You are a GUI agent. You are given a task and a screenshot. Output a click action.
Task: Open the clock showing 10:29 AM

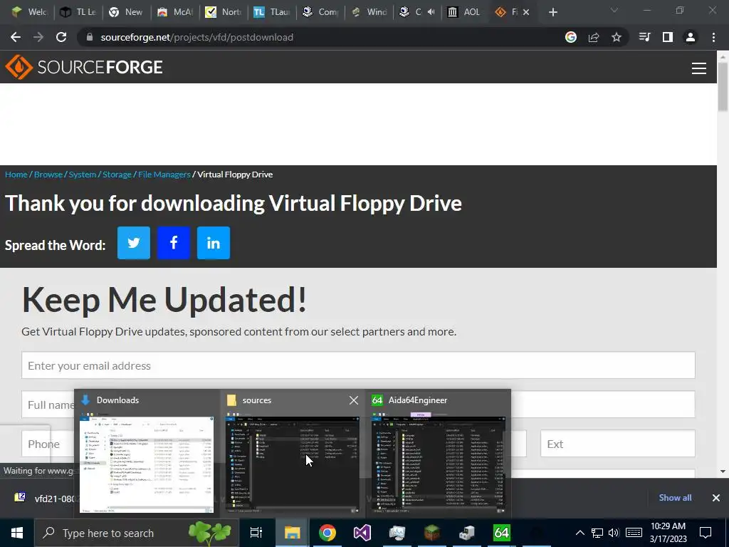click(668, 533)
